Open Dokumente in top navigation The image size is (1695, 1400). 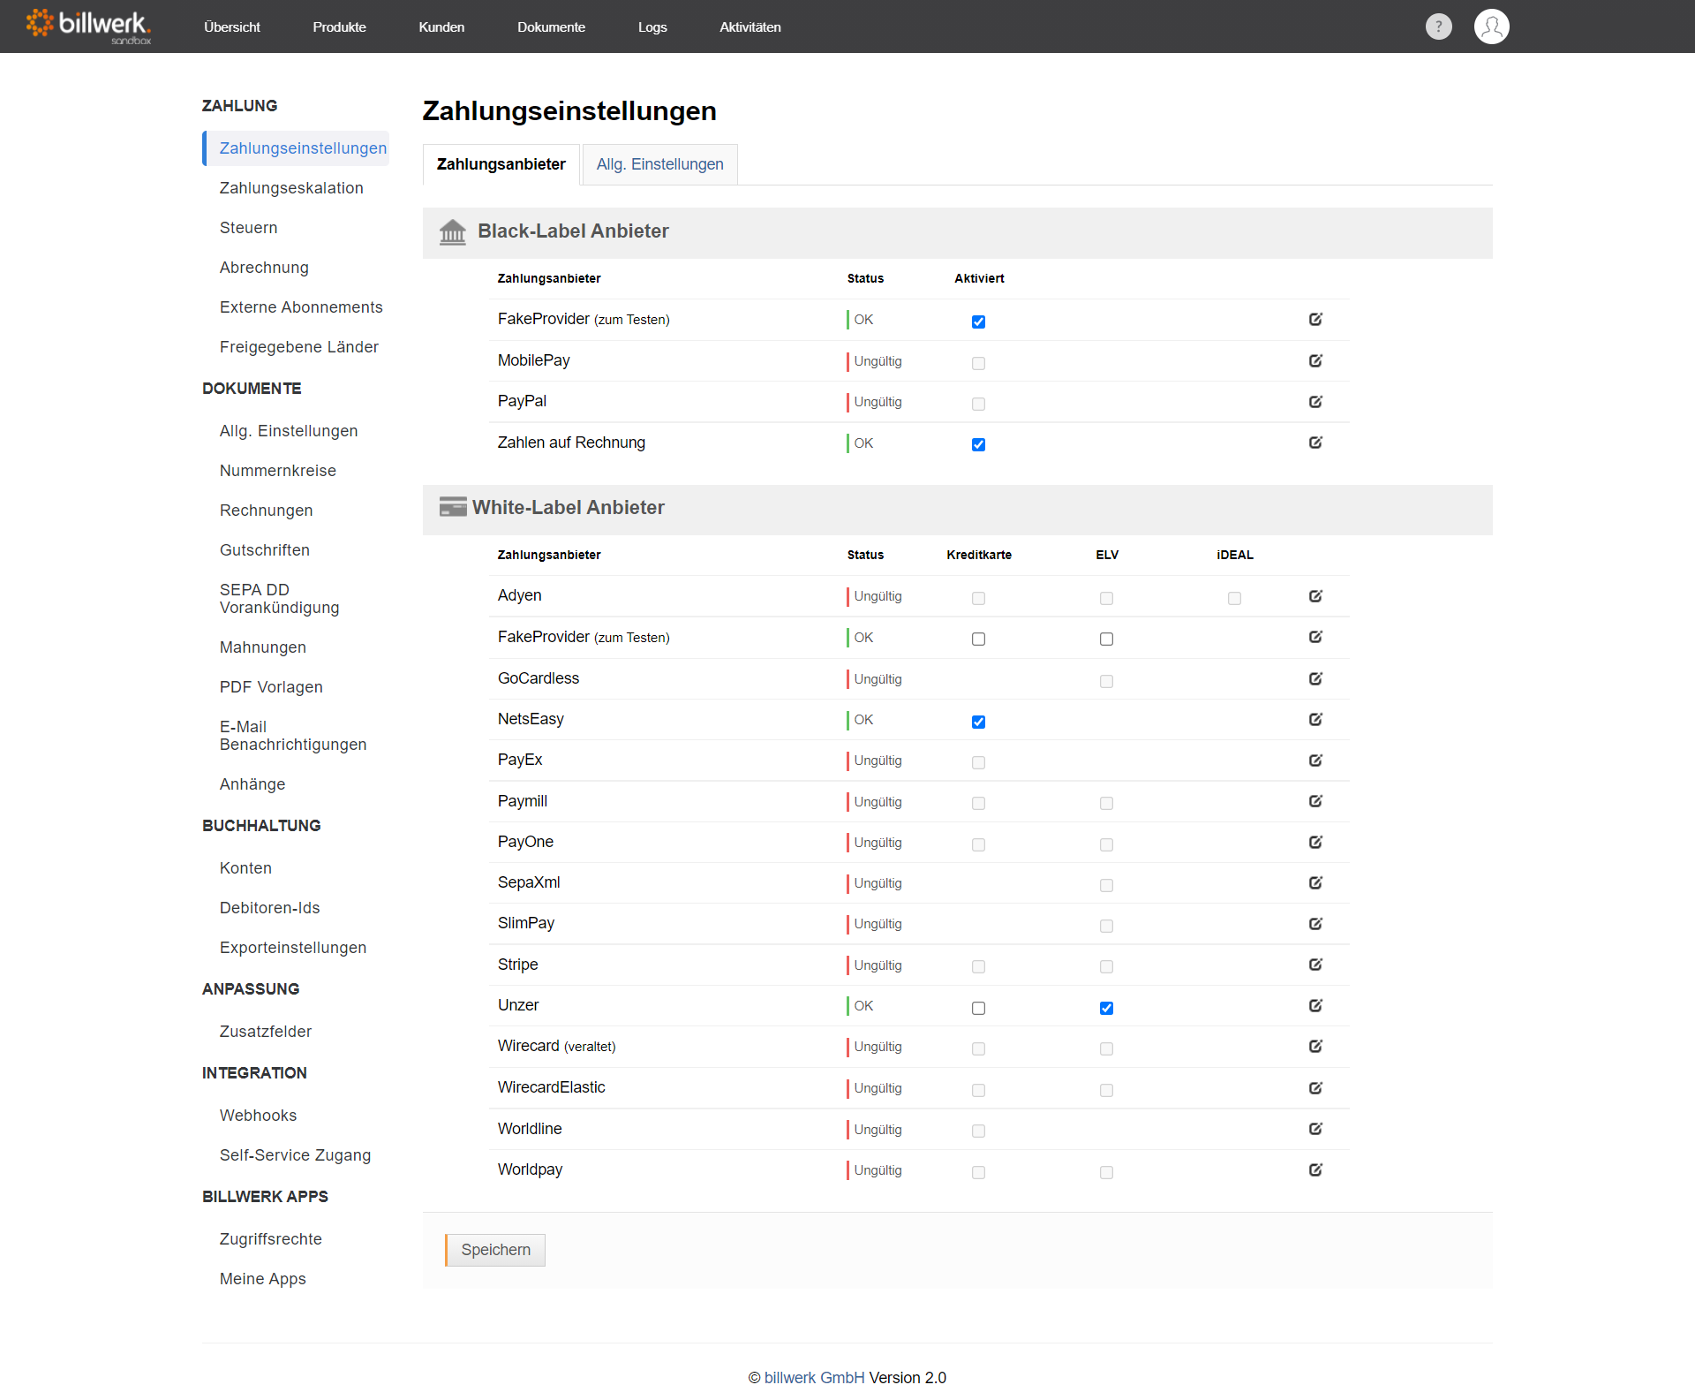[551, 26]
